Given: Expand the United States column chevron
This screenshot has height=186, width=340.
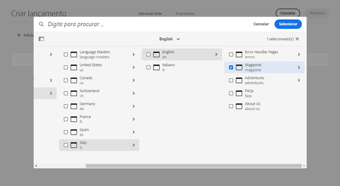Looking at the screenshot, I should click(134, 67).
